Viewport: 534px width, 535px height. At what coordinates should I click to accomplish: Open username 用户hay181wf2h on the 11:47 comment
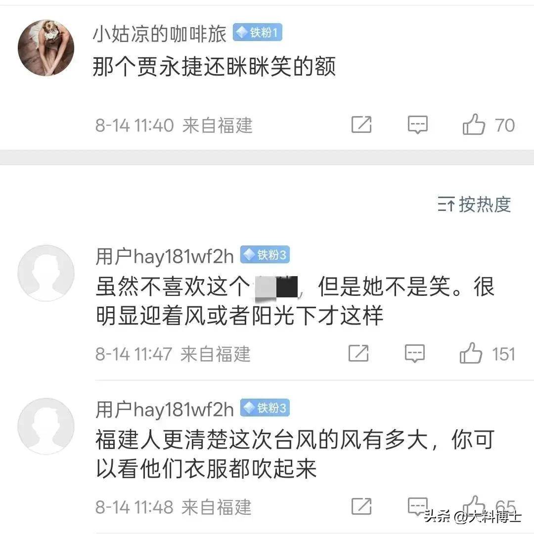coord(165,256)
